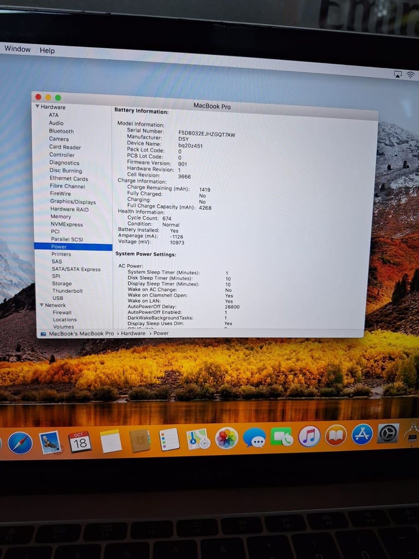Click the Charge Remaining value 1419
This screenshot has height=559, width=419.
[x=205, y=189]
